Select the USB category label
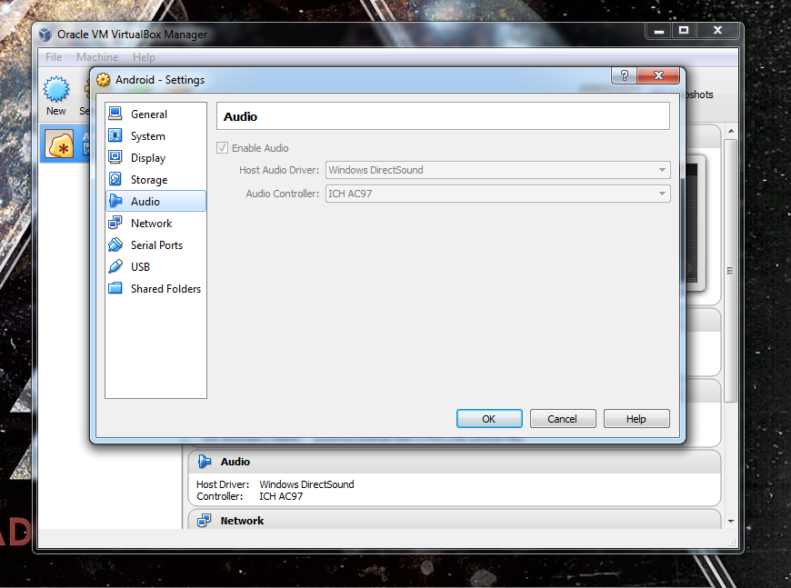Screen dimensions: 791x588 [x=140, y=267]
